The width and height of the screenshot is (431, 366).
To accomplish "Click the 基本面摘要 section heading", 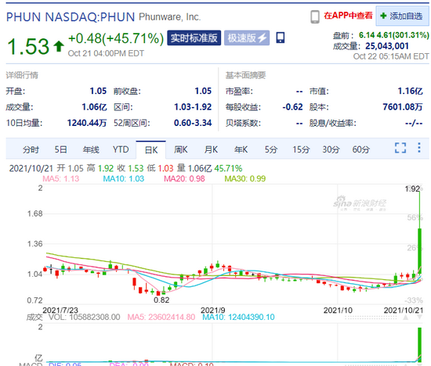I will pyautogui.click(x=246, y=75).
